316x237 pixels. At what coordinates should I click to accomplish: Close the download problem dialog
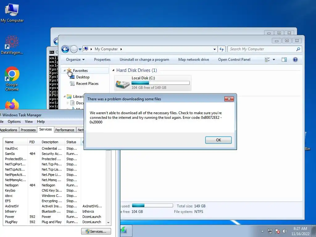tap(229, 99)
